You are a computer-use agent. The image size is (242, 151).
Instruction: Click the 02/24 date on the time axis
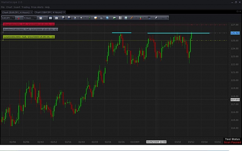point(108,142)
